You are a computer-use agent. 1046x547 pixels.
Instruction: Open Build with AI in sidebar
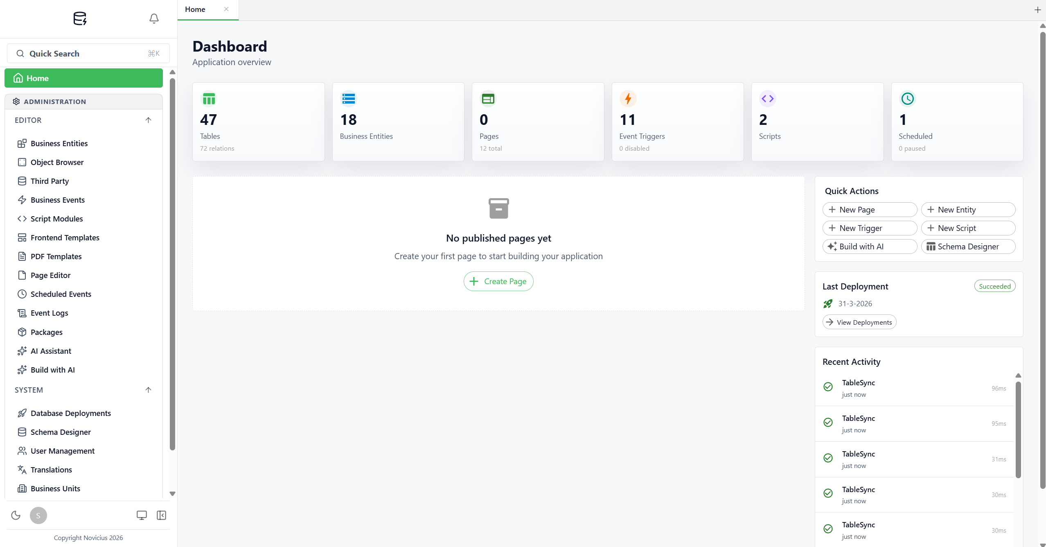[83, 370]
